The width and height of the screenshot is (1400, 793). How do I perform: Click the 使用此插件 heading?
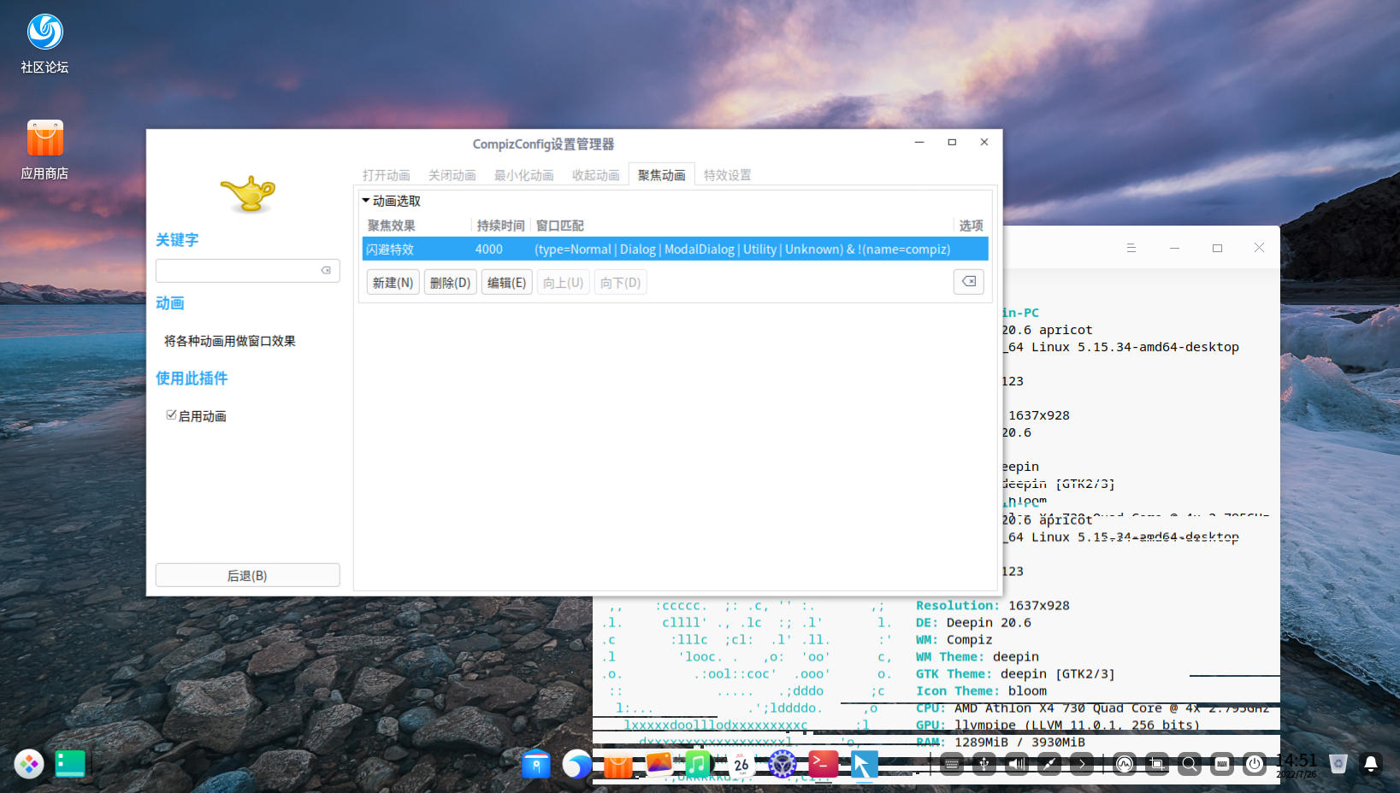point(192,379)
